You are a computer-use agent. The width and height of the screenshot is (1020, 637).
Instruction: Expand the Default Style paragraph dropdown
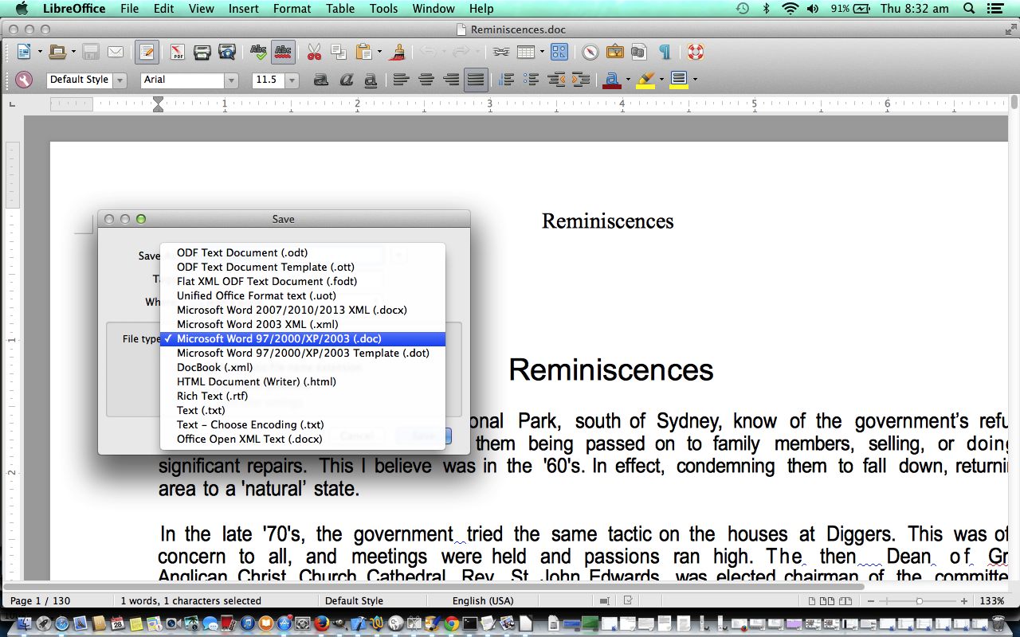tap(120, 80)
